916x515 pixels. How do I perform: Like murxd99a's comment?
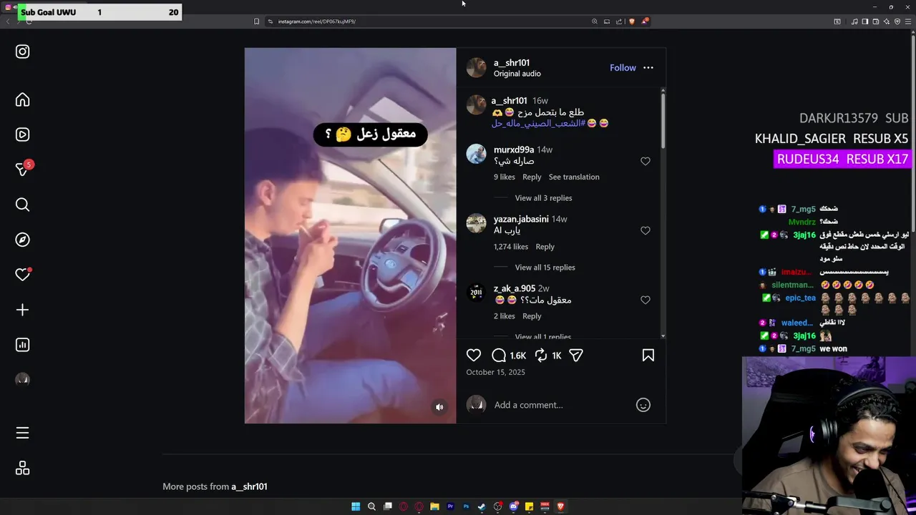click(645, 162)
